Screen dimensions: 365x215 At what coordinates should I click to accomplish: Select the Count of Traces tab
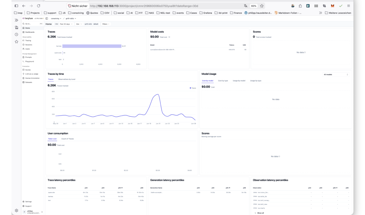point(67,139)
